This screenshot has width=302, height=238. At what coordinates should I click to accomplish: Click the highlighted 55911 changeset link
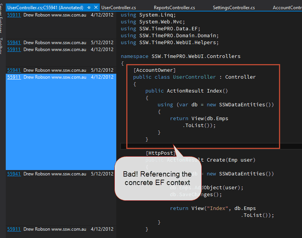pos(14,77)
